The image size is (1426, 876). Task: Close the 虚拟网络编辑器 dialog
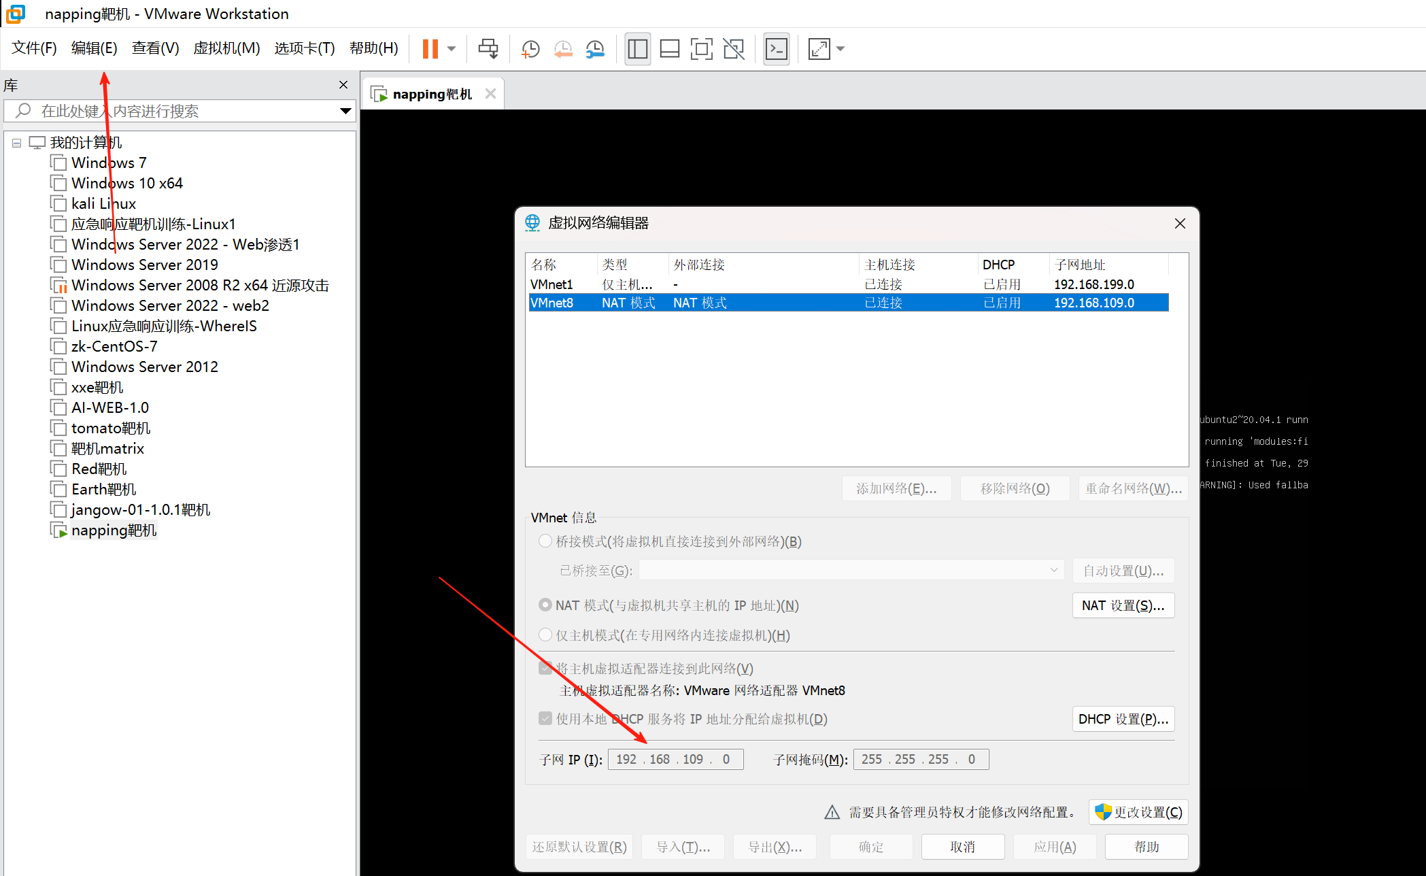pyautogui.click(x=1180, y=224)
